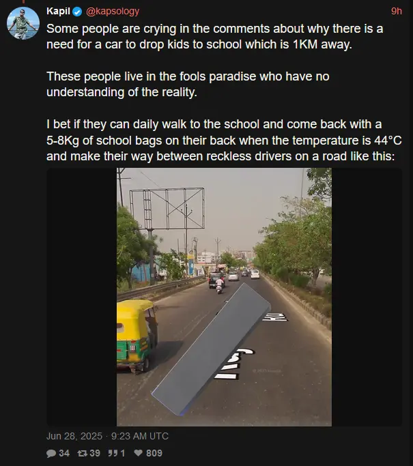Viewport: 413px width, 466px height.
Task: Click the 9:23 AM UTC time text
Action: coord(140,436)
